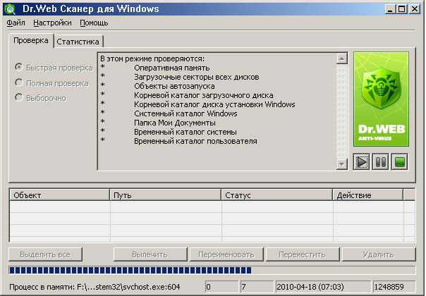This screenshot has height=296, width=426.
Task: Close the Dr.Web scanner window
Action: 415,9
